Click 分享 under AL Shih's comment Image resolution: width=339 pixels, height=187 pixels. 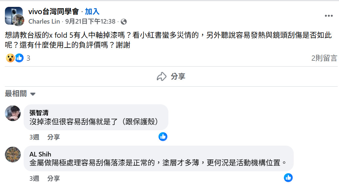click(53, 178)
